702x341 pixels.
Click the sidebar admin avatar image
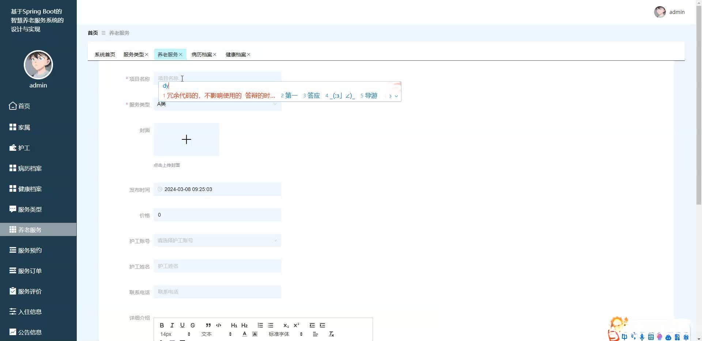(38, 65)
